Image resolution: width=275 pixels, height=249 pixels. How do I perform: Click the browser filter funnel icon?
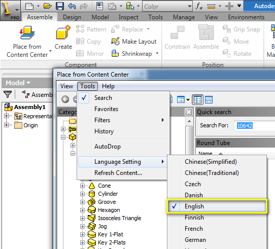click(x=8, y=94)
